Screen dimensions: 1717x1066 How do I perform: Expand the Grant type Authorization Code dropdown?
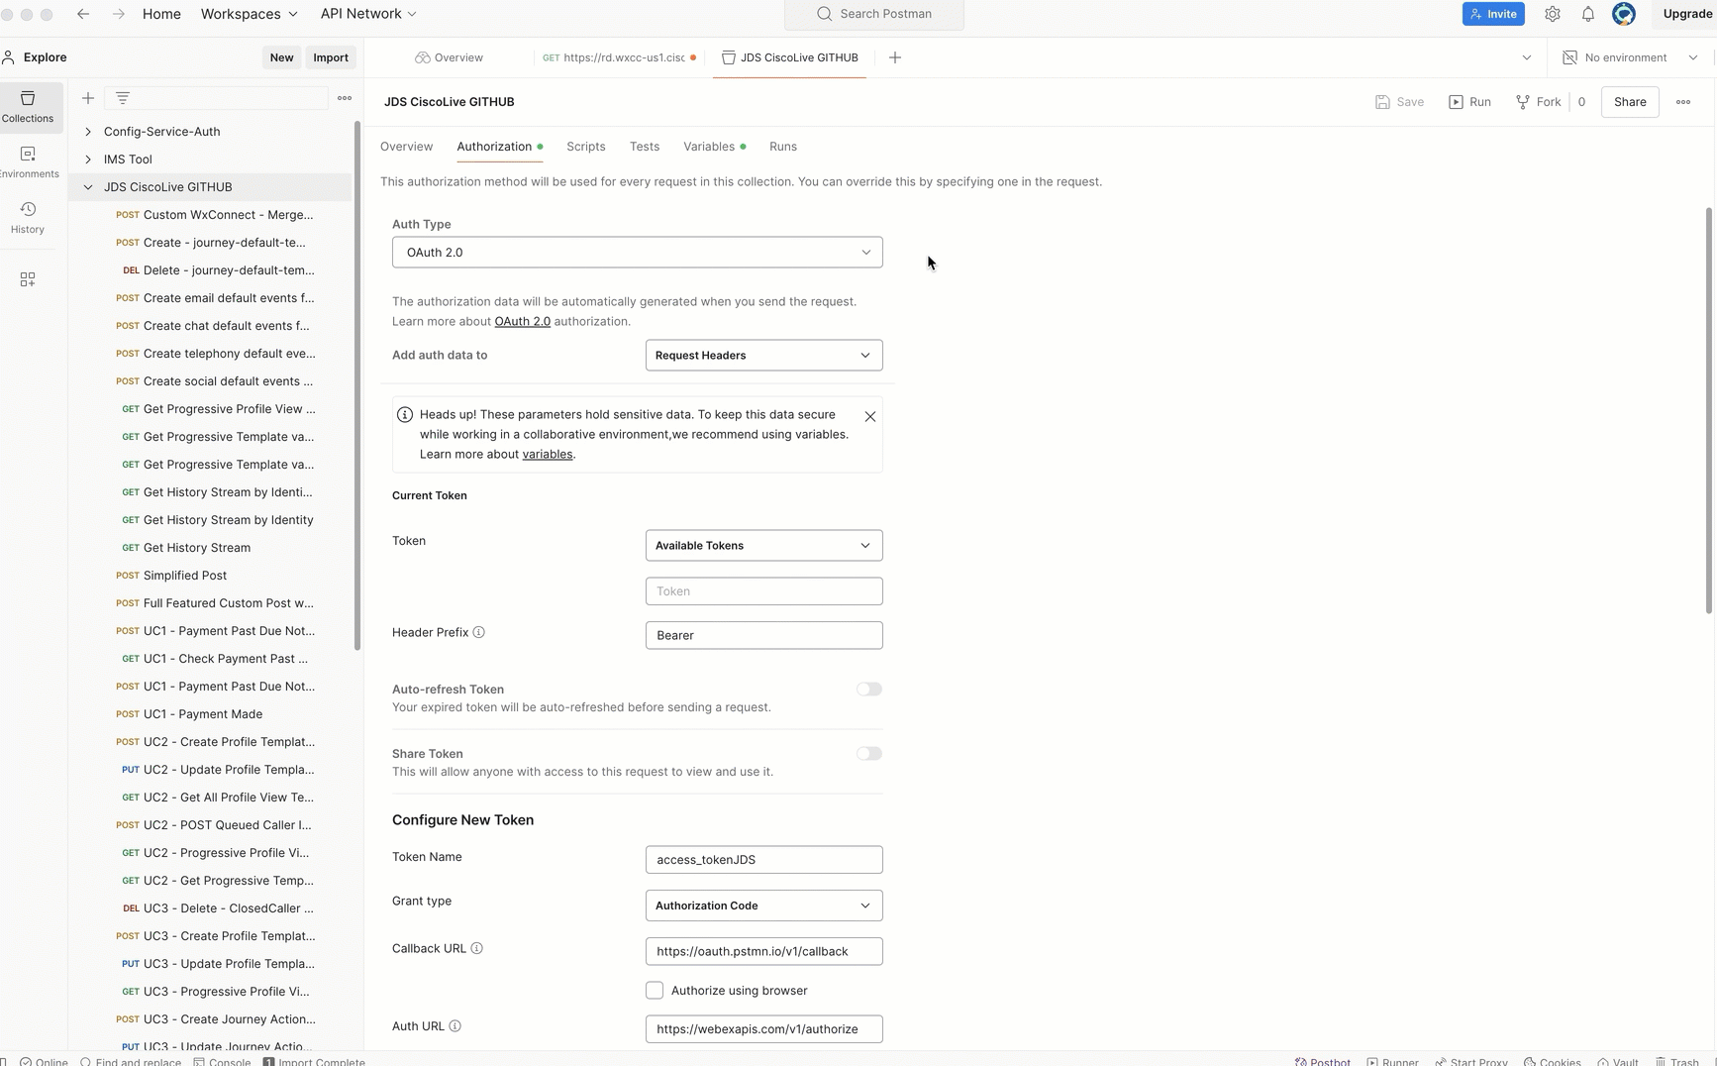pyautogui.click(x=763, y=906)
